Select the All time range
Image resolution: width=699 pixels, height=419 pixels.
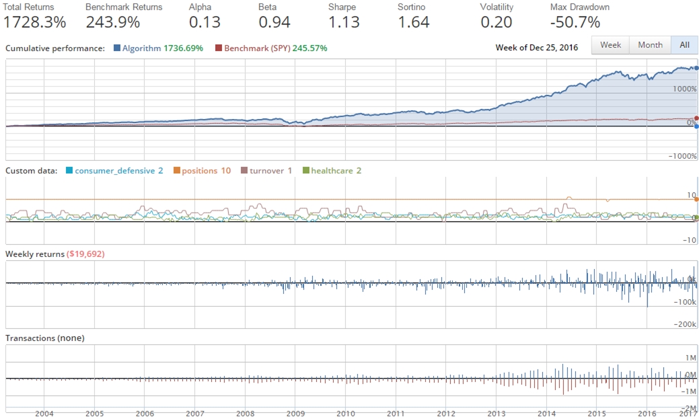(x=684, y=44)
